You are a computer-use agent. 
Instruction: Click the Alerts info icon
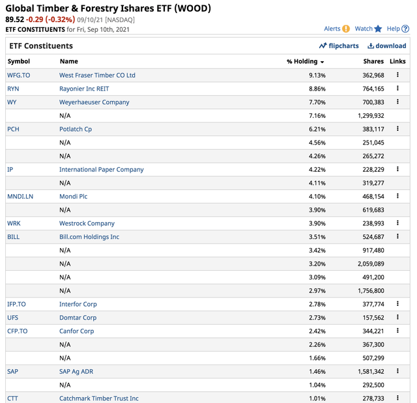point(346,29)
